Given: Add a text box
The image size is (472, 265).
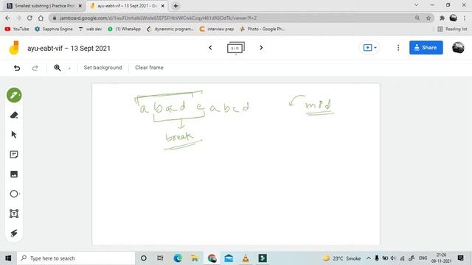Looking at the screenshot, I should (14, 213).
